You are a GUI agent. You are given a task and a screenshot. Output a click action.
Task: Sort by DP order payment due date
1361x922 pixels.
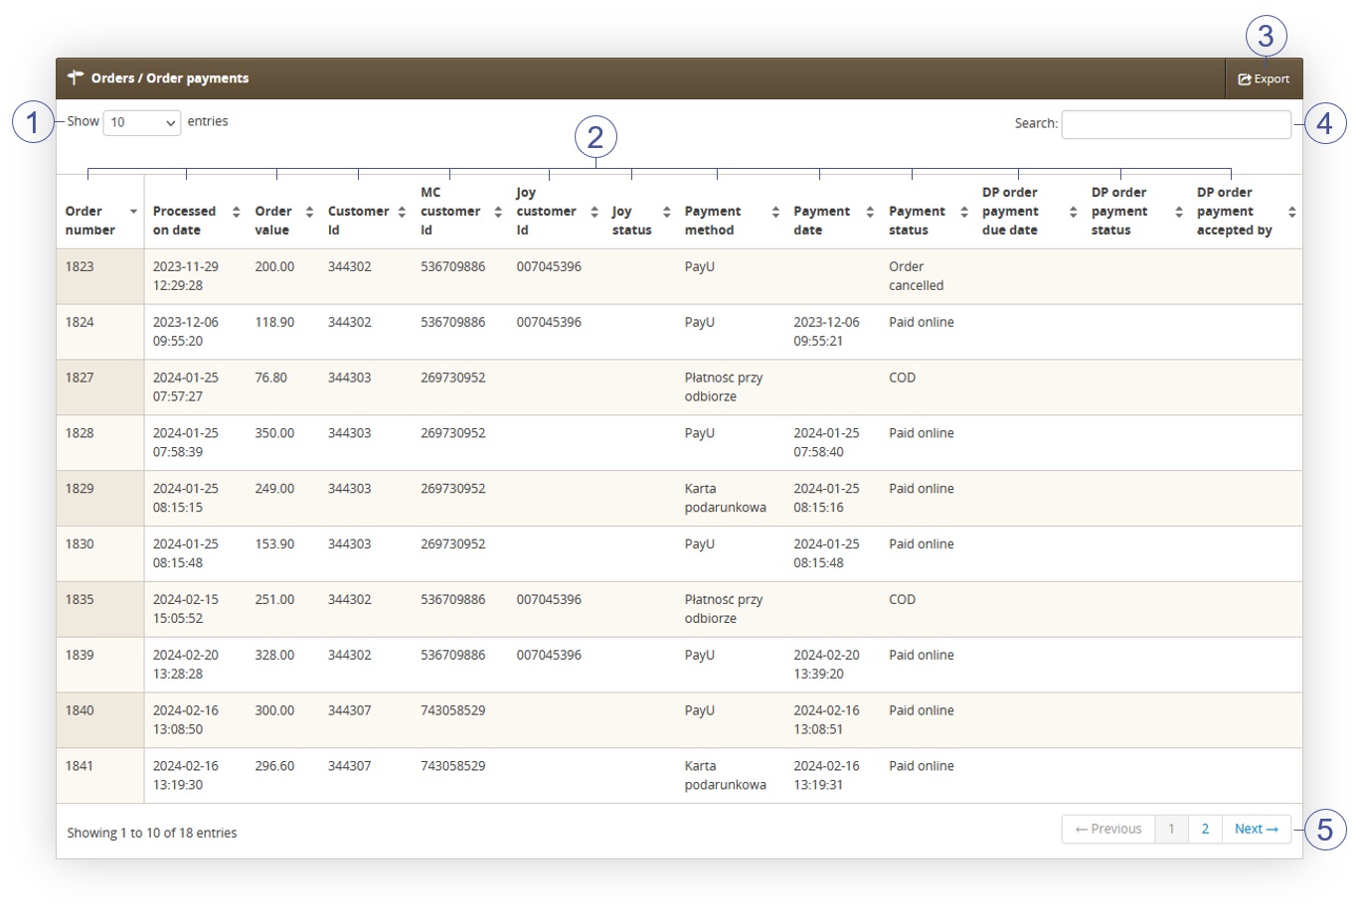click(1029, 212)
